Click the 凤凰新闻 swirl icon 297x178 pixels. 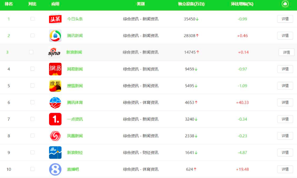click(55, 136)
